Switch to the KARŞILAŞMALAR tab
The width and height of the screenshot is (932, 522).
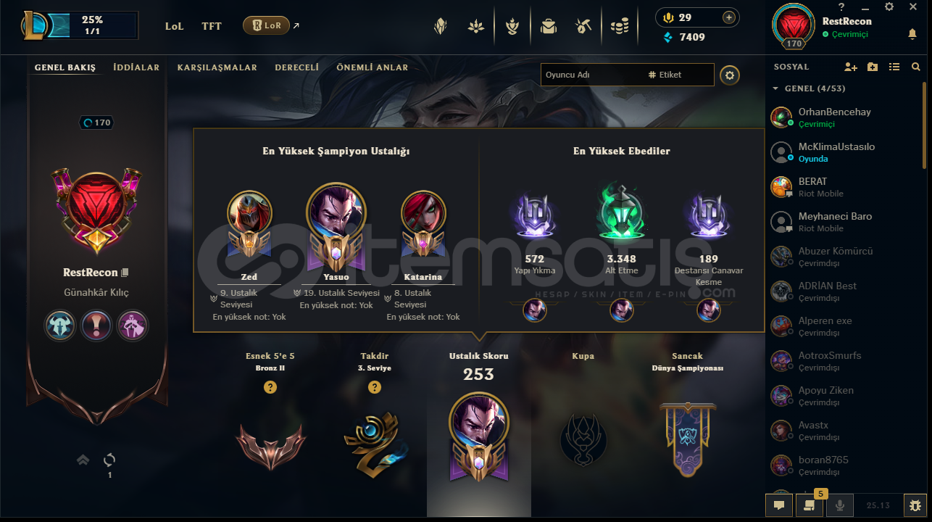pyautogui.click(x=217, y=67)
